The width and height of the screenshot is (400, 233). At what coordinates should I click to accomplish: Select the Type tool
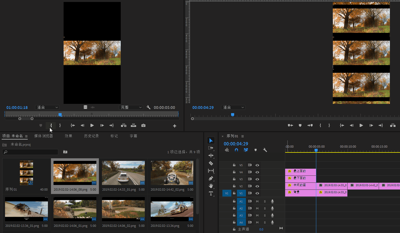211,193
